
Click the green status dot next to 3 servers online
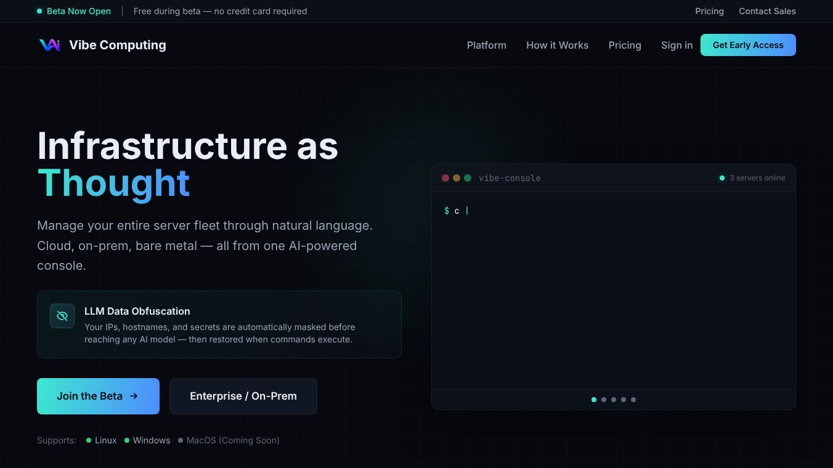tap(722, 178)
